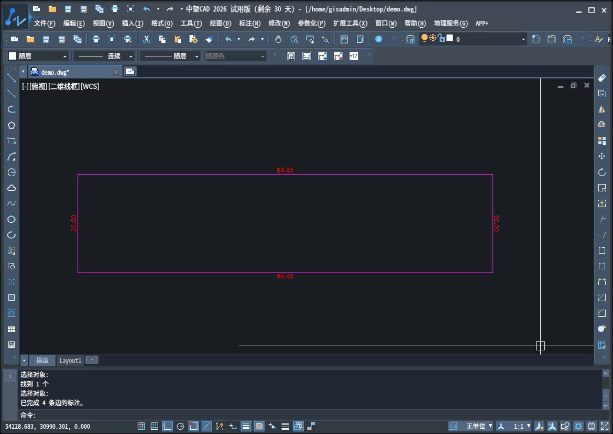Image resolution: width=613 pixels, height=434 pixels.
Task: Click the Paste clipboard icon
Action: [178, 39]
